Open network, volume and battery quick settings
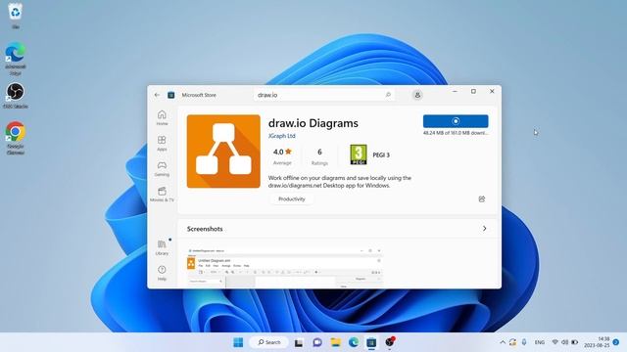 tap(564, 342)
